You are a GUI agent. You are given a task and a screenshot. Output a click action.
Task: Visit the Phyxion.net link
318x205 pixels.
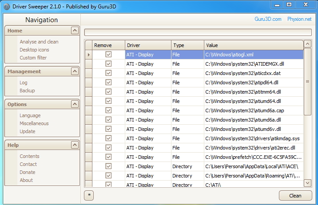(299, 20)
